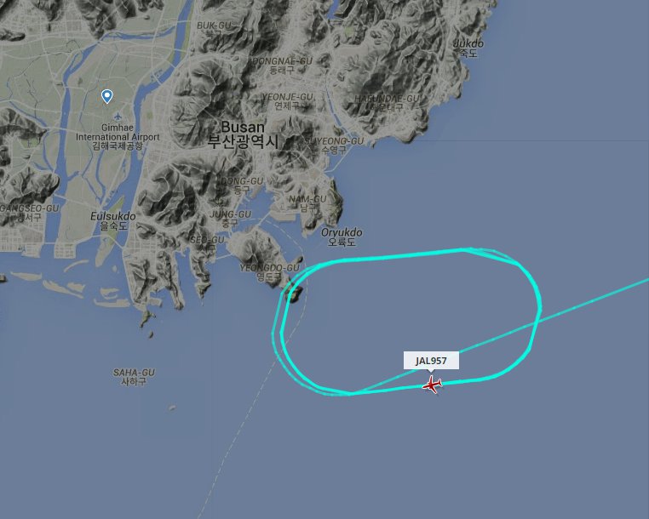Click the Nam-gu district label

pyautogui.click(x=307, y=203)
